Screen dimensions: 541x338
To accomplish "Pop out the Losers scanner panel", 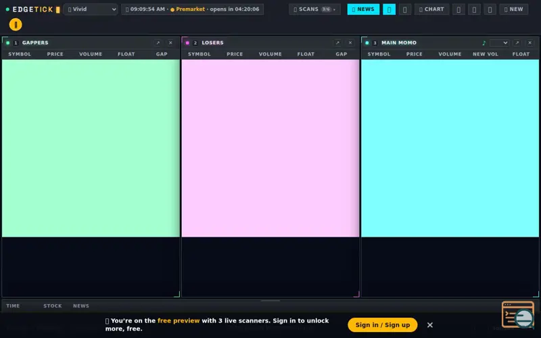I will pos(337,43).
